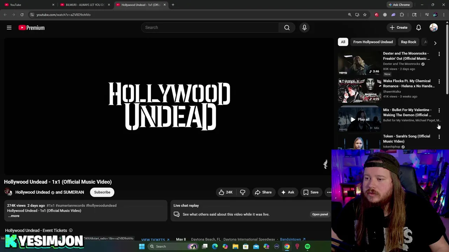The image size is (449, 252).
Task: Open a new browser tab
Action: (173, 5)
